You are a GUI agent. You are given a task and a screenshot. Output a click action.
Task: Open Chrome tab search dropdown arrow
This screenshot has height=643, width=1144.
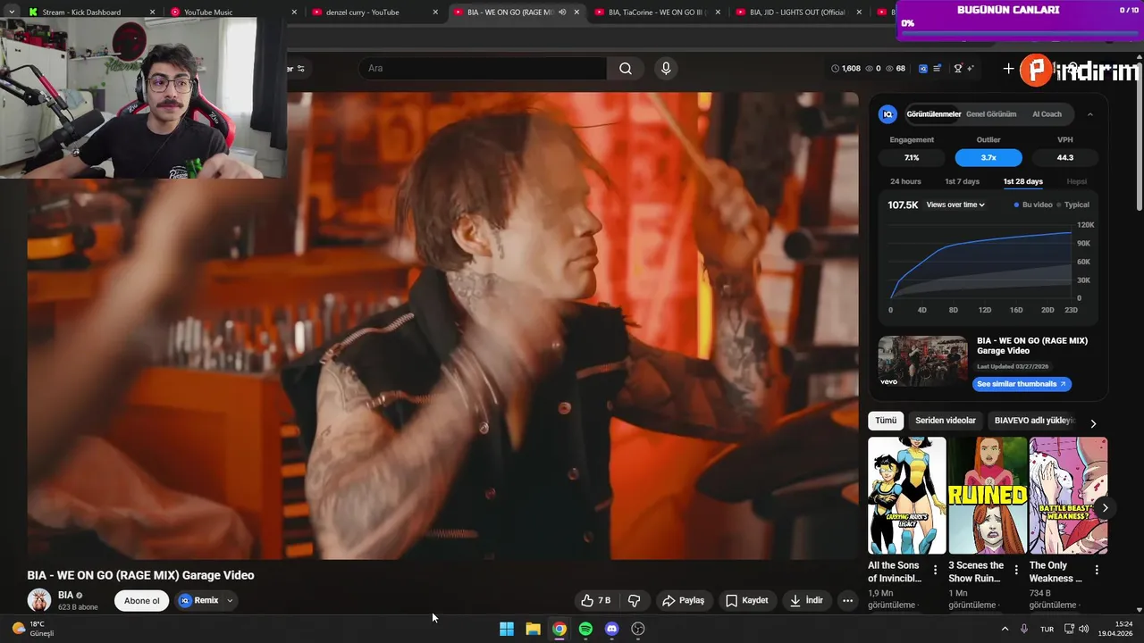pos(12,12)
